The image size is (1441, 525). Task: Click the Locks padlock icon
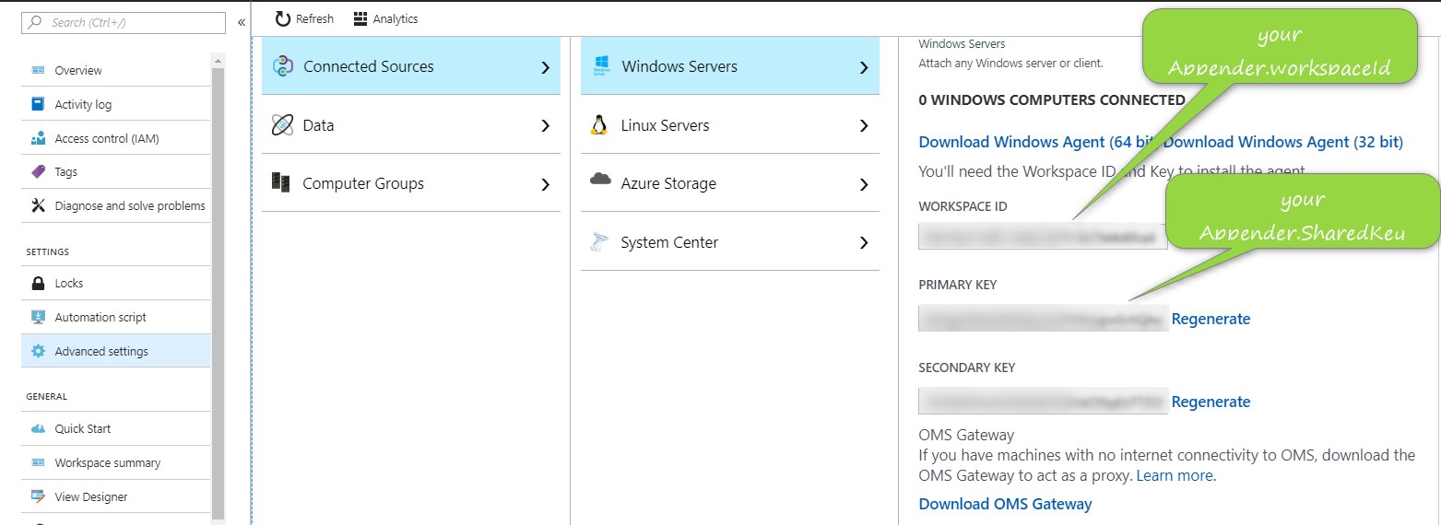tap(38, 284)
